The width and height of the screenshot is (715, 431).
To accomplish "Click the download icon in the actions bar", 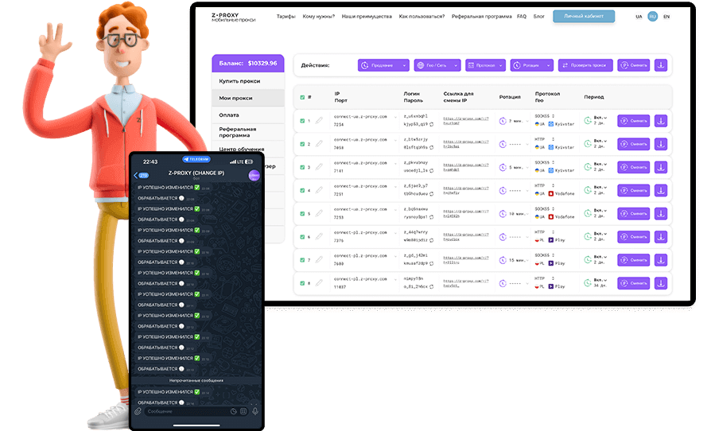I will click(661, 65).
